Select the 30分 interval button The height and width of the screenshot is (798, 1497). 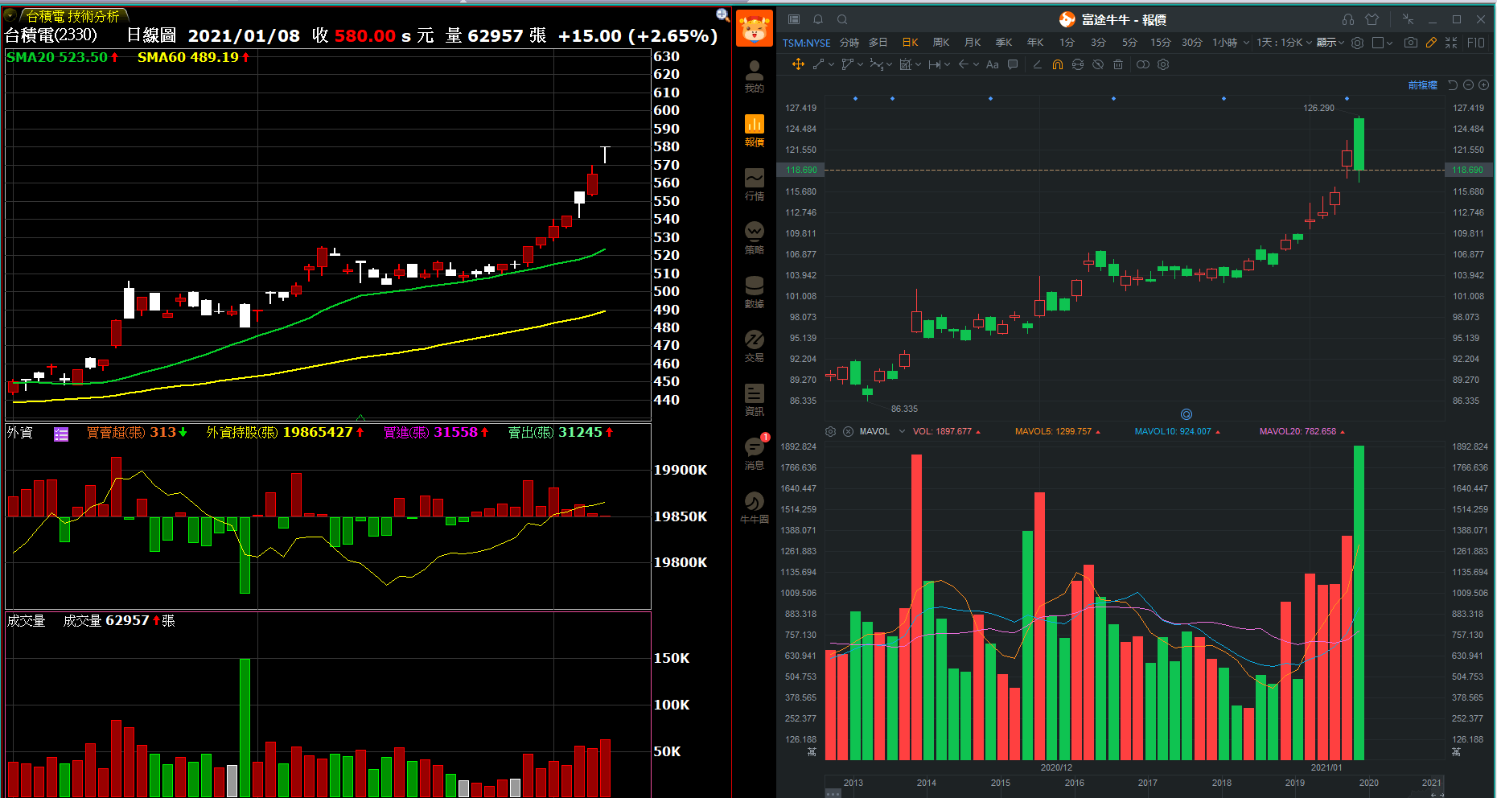pyautogui.click(x=1192, y=43)
